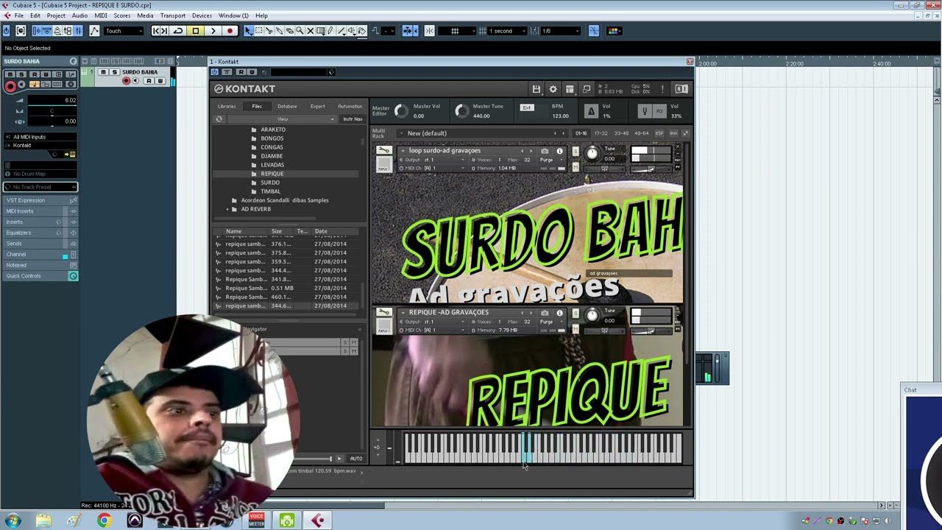Click Kontakt save disk icon

click(536, 89)
